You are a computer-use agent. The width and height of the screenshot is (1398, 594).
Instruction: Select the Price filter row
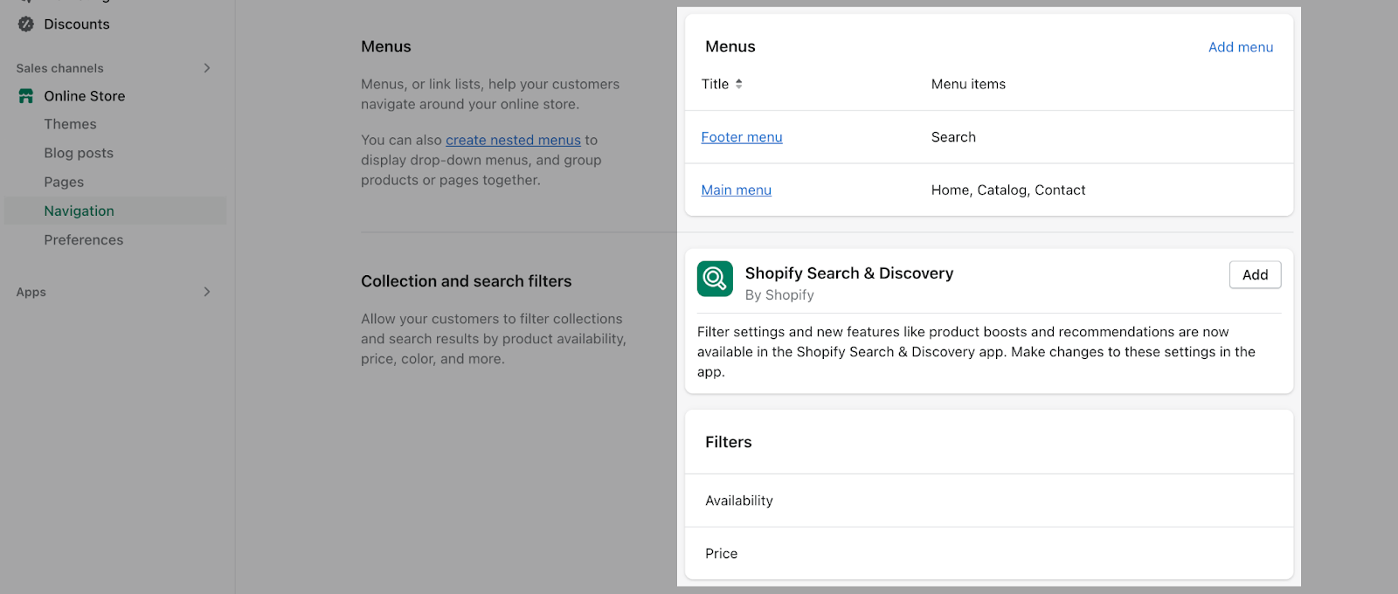[722, 553]
